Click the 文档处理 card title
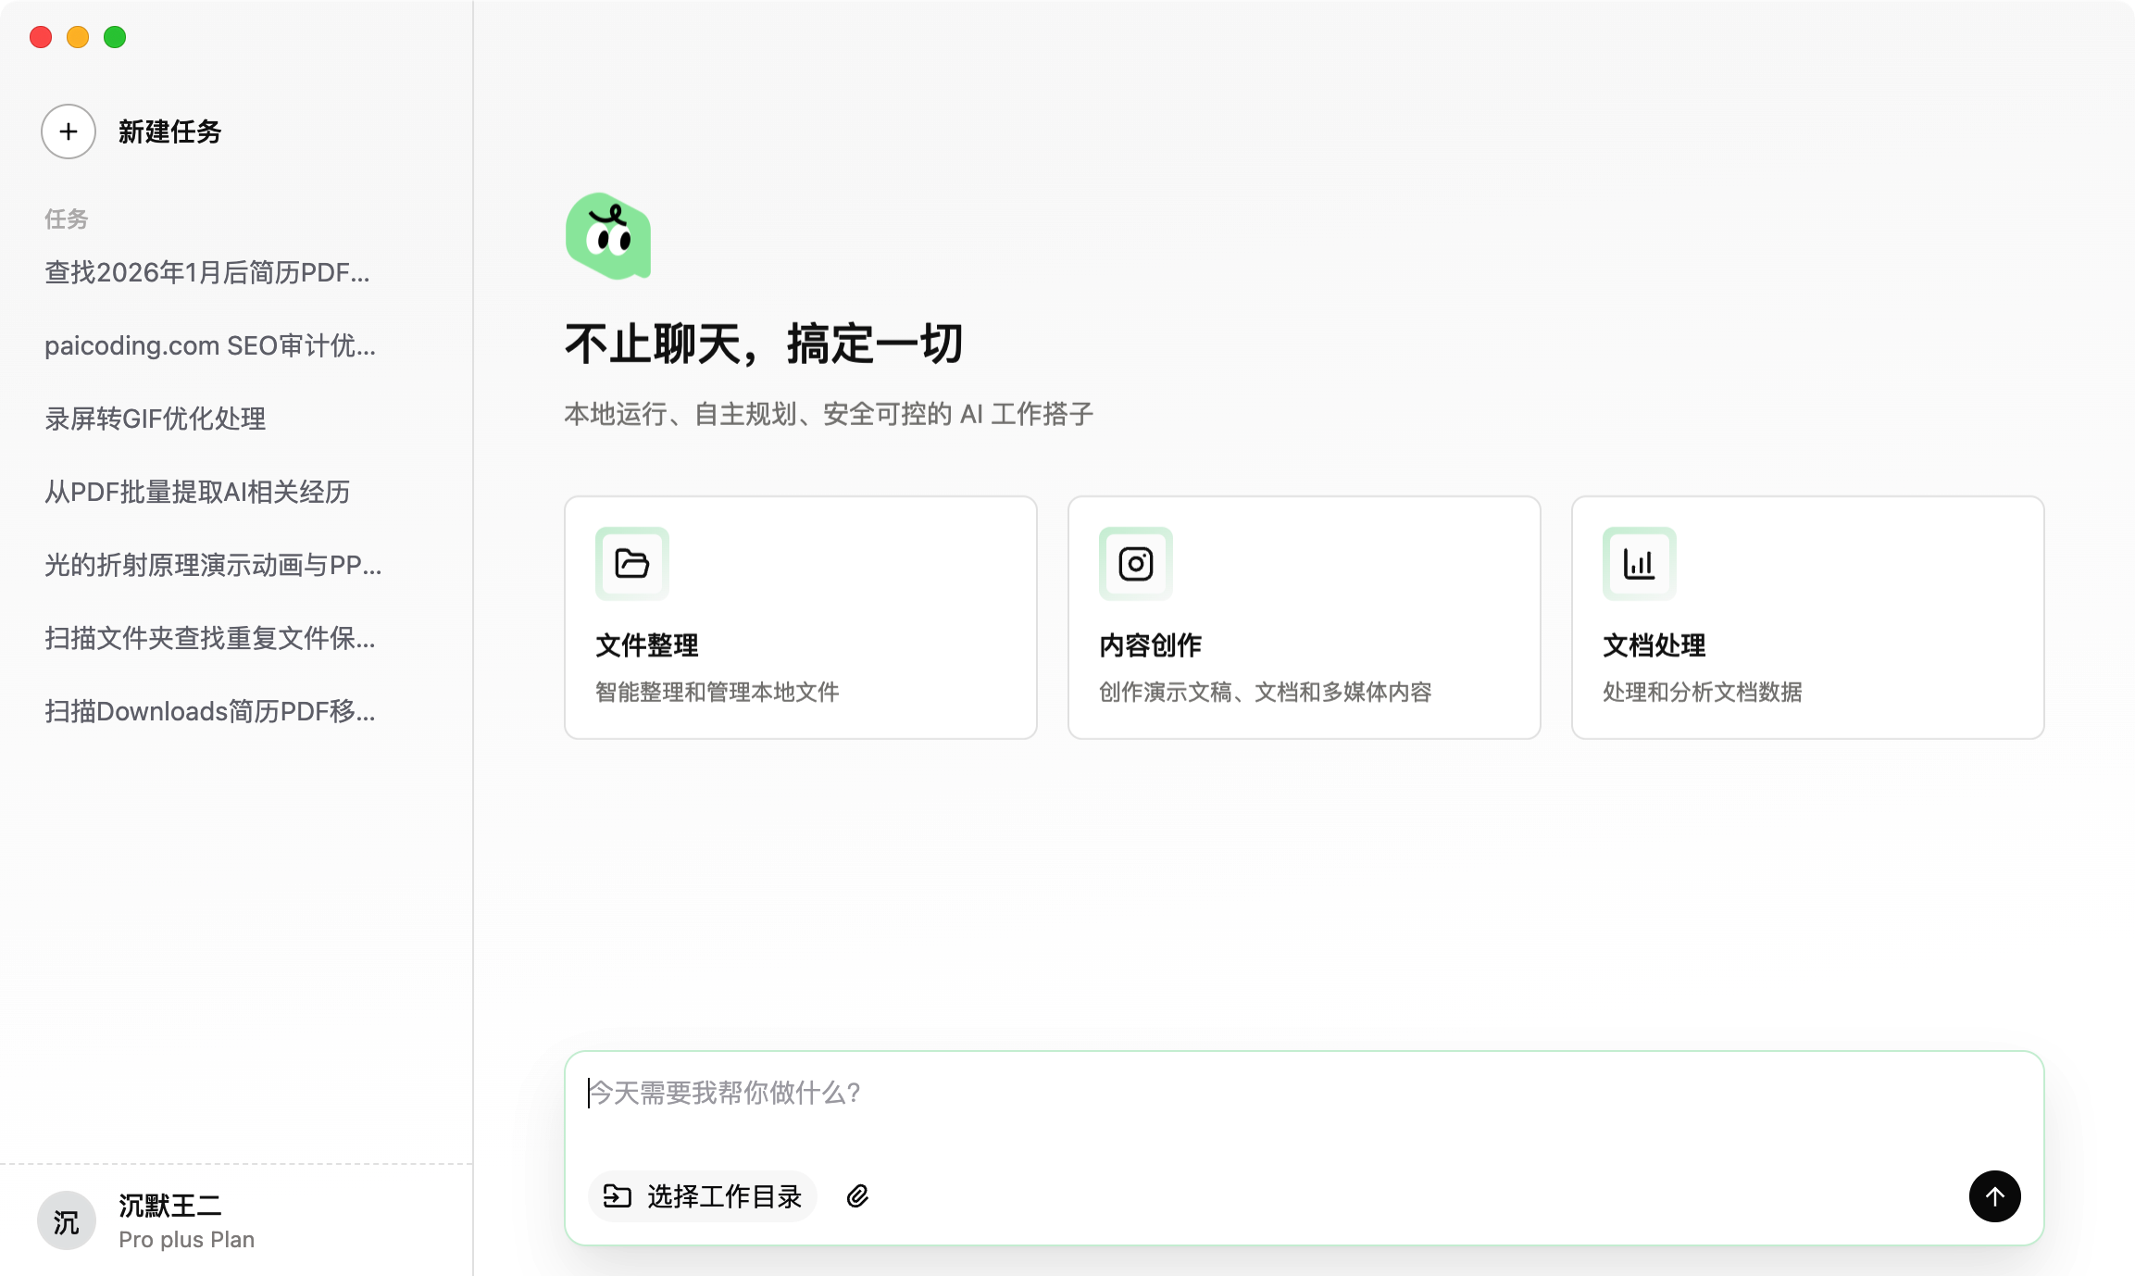 click(x=1654, y=645)
